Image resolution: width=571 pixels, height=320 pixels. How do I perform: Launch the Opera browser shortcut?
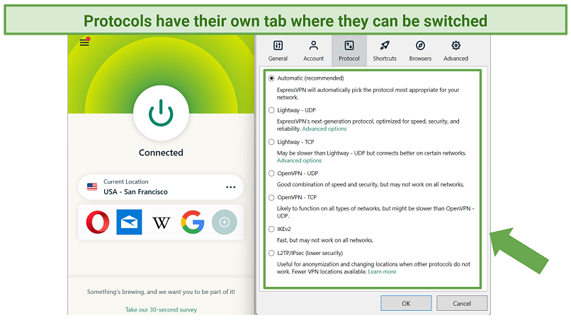coord(98,222)
